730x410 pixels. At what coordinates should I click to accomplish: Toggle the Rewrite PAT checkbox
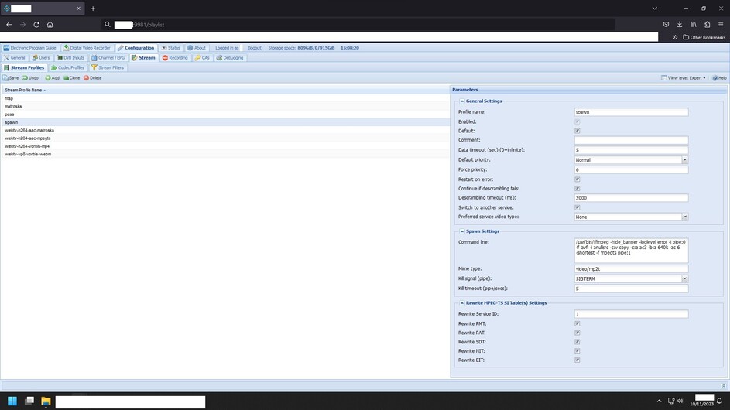577,333
